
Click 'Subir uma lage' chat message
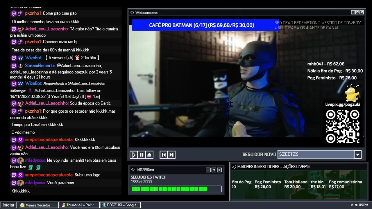[87, 175]
